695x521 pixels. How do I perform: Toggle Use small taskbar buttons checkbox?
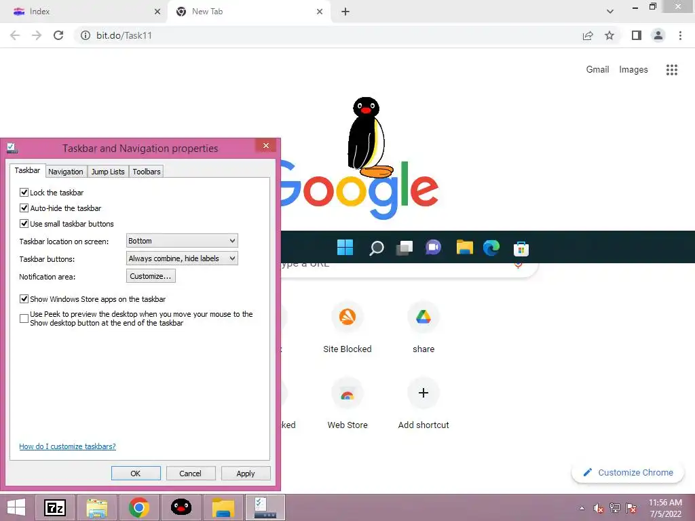point(24,224)
